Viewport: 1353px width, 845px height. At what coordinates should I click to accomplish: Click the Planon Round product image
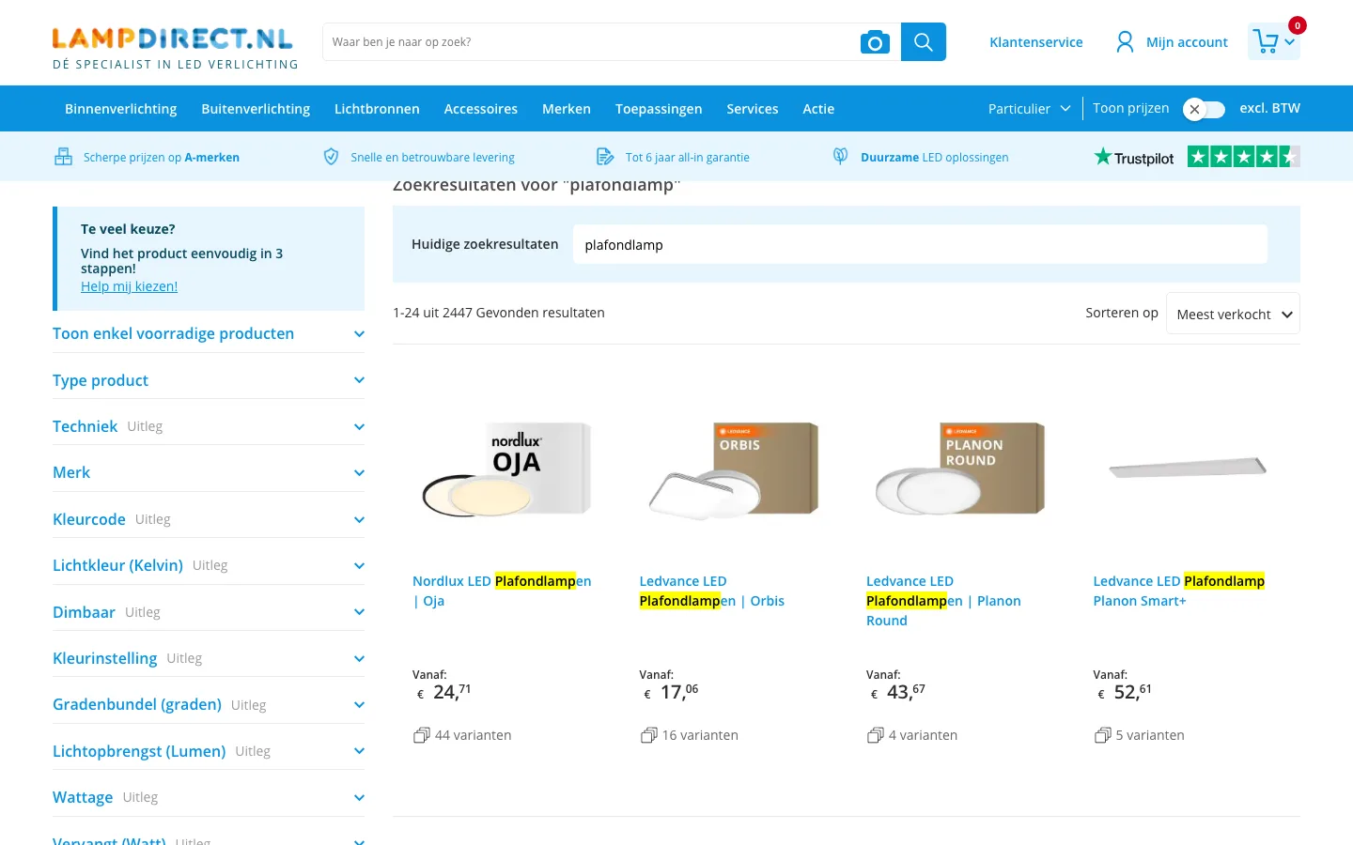960,469
